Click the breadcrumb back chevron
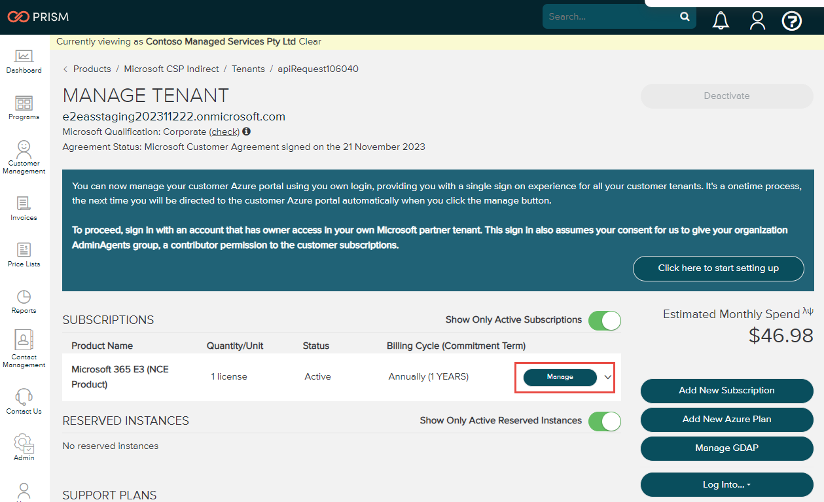Screen dimensions: 824x502 (65, 69)
